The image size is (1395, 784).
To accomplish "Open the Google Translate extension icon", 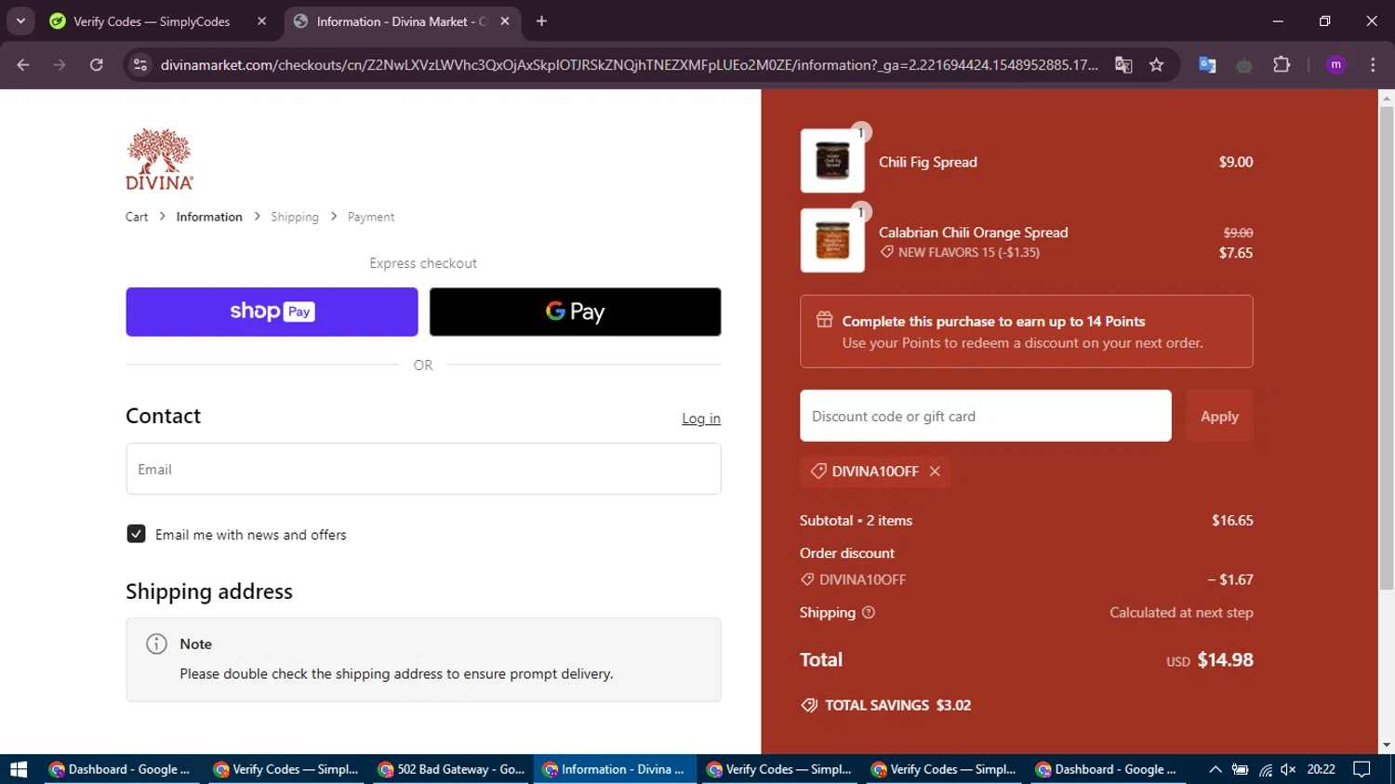I will (1207, 64).
